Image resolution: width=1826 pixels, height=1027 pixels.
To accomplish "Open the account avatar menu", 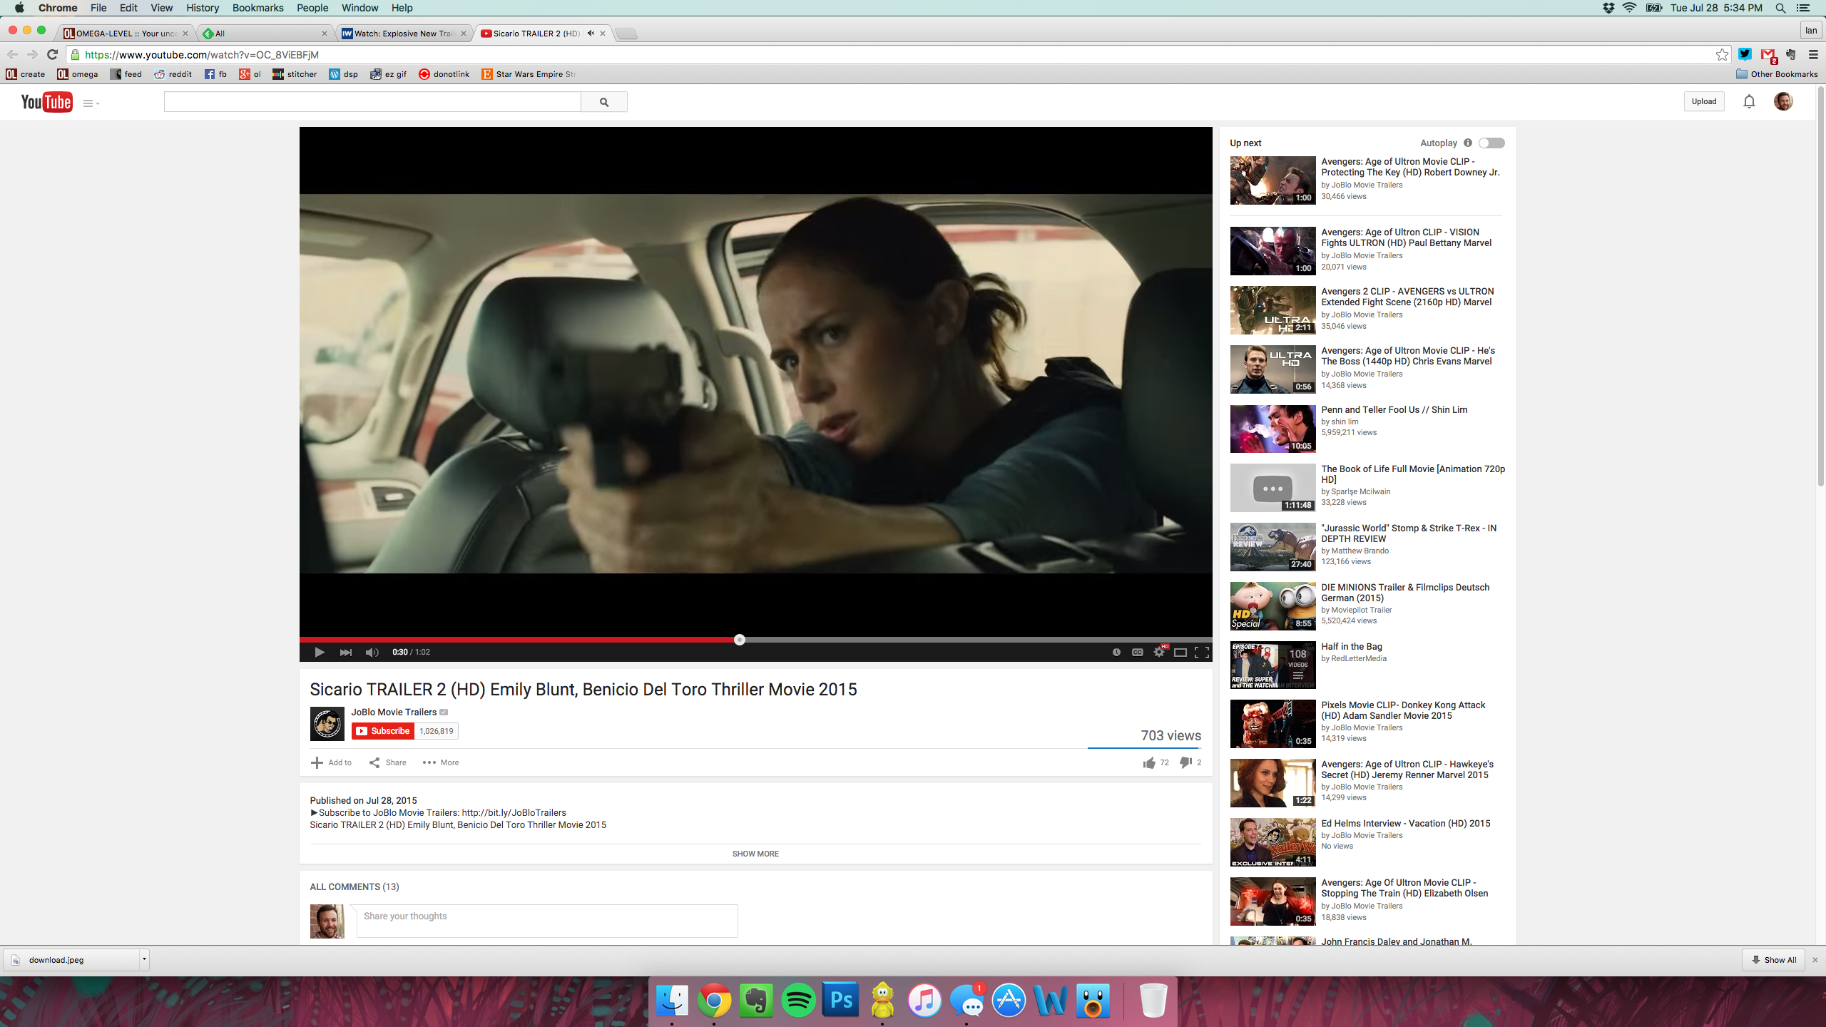I will click(x=1783, y=101).
